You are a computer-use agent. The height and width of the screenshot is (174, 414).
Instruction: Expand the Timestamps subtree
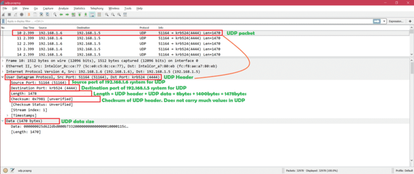(8, 115)
